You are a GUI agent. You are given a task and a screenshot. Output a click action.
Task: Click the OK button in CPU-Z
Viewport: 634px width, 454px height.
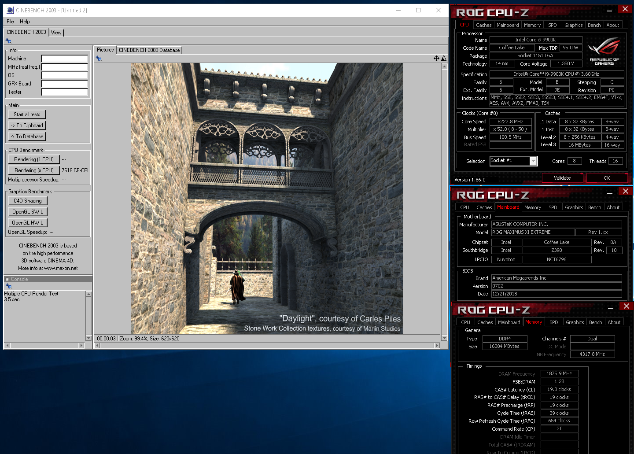pyautogui.click(x=607, y=178)
